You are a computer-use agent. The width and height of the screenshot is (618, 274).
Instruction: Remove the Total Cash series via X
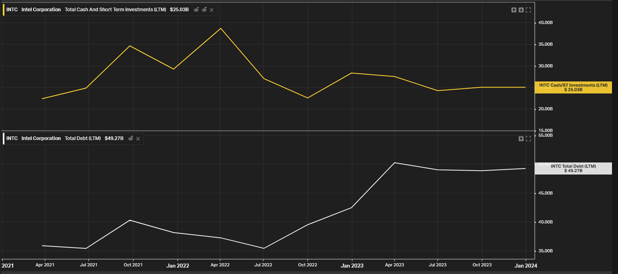212,10
